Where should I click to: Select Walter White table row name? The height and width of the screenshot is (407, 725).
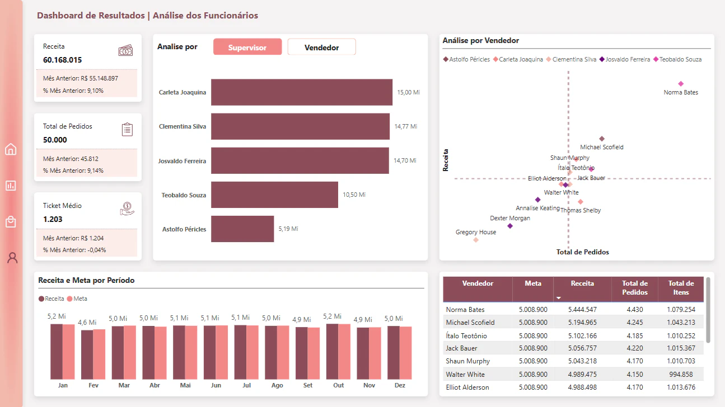(465, 375)
